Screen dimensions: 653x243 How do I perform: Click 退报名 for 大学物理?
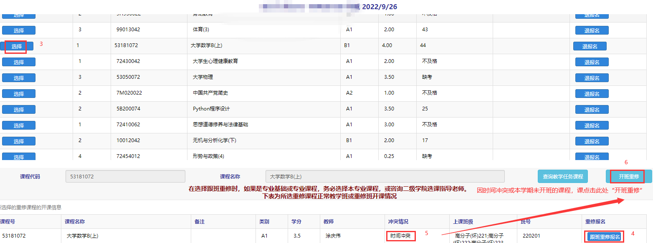click(x=592, y=78)
